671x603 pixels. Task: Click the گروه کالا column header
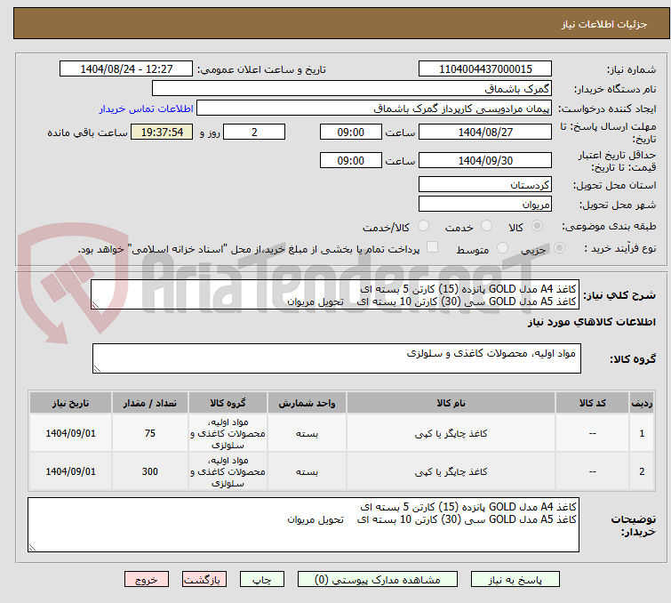(x=228, y=403)
